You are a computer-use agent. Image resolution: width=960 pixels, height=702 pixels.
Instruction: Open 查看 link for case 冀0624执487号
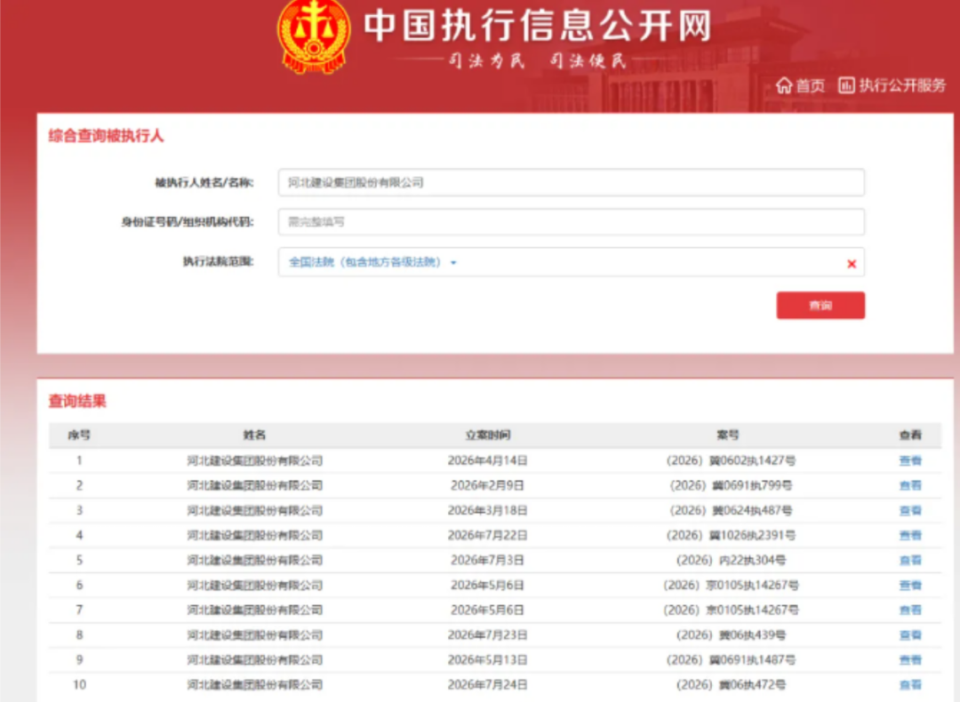(x=910, y=510)
